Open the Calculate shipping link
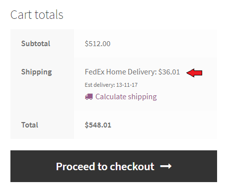The height and width of the screenshot is (194, 230). point(126,97)
